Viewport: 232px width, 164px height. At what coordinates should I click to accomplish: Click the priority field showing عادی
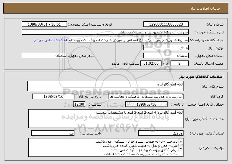166,48
